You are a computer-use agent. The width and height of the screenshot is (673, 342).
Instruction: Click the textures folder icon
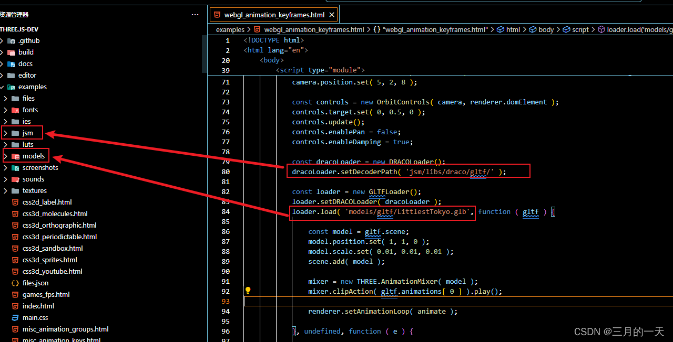[14, 190]
